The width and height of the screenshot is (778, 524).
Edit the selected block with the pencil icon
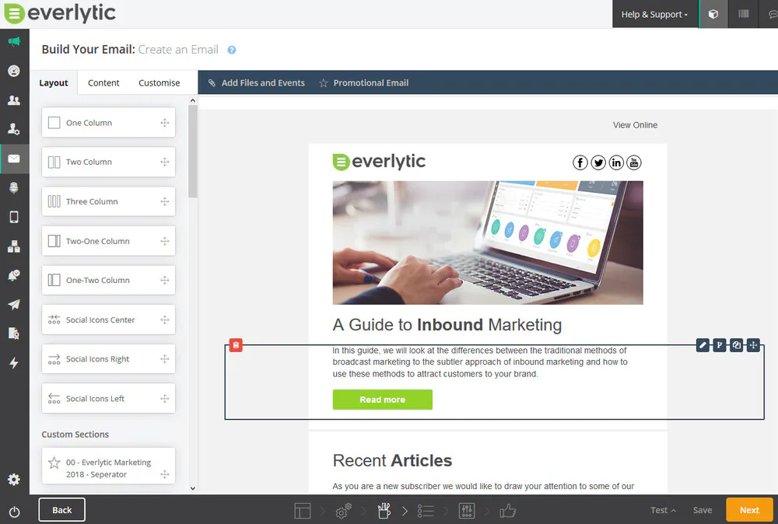[x=703, y=345]
